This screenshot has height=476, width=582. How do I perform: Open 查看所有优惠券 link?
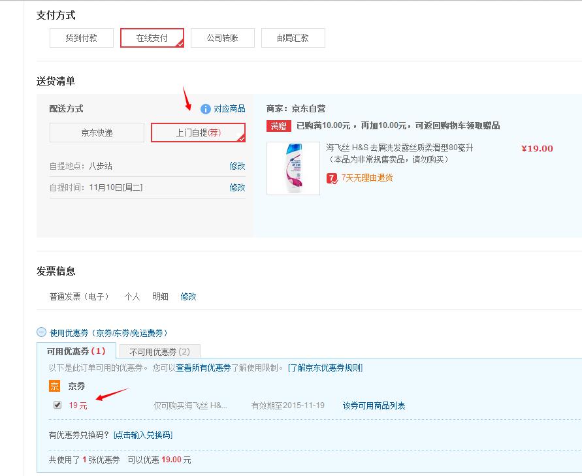(203, 368)
